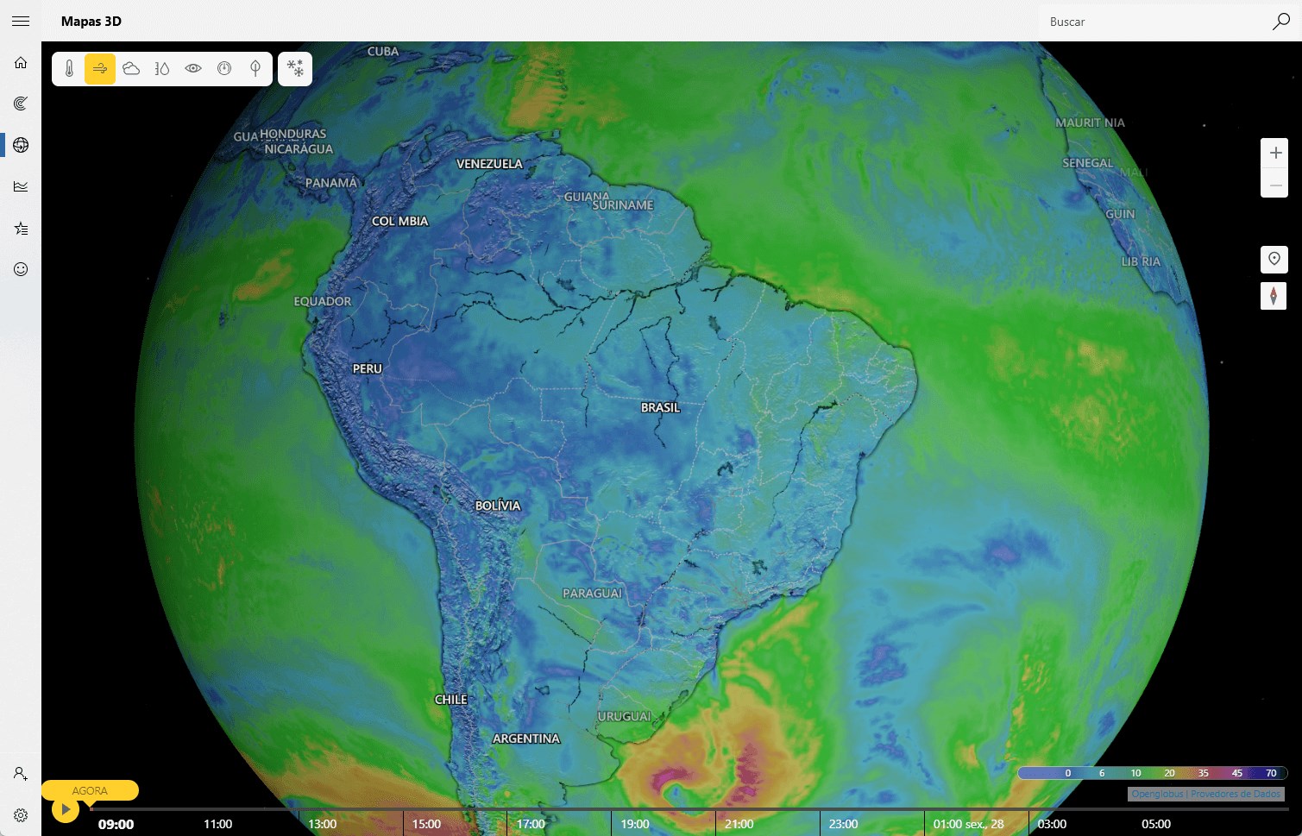Focus the Buscar search field

pyautogui.click(x=1152, y=22)
